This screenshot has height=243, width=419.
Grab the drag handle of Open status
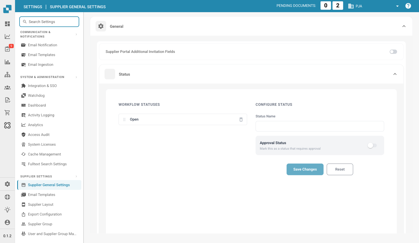point(124,120)
